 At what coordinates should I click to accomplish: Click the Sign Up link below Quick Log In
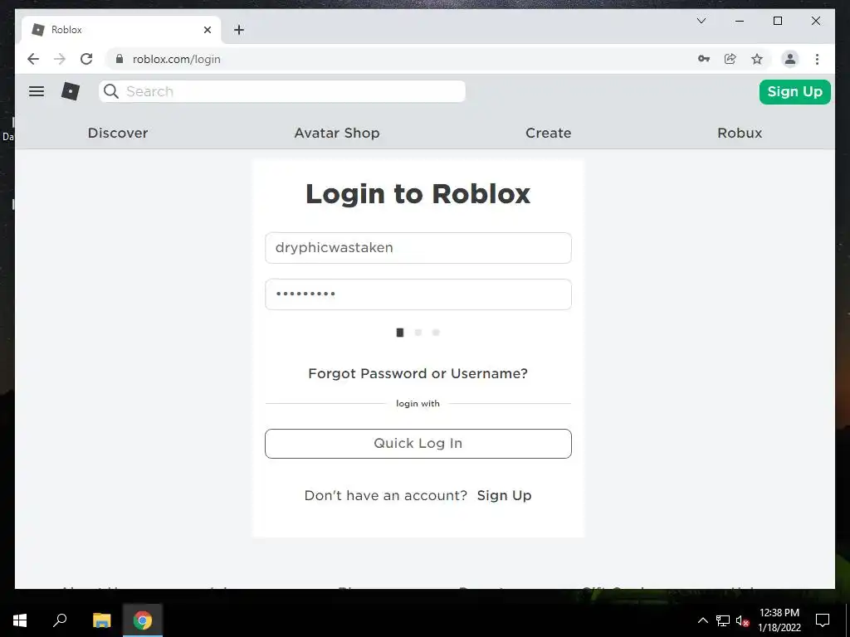tap(504, 495)
